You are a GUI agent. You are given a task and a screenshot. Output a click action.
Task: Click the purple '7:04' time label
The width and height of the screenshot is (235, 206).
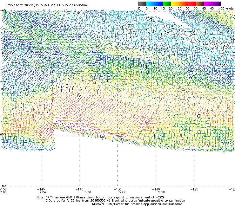[x=43, y=192]
